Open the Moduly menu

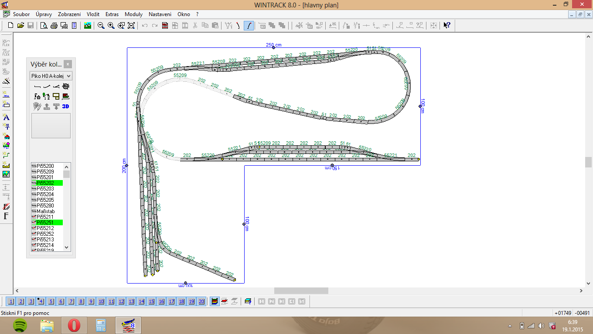(133, 14)
